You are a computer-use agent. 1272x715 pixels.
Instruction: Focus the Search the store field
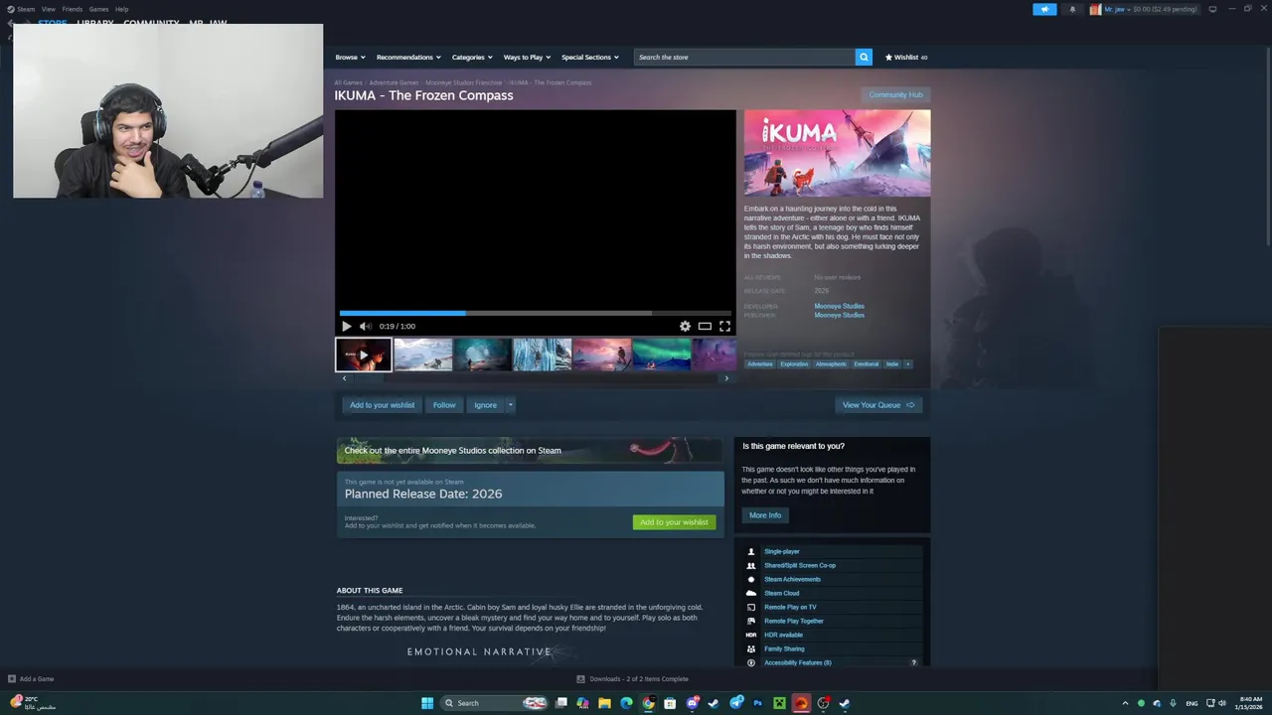tap(744, 57)
